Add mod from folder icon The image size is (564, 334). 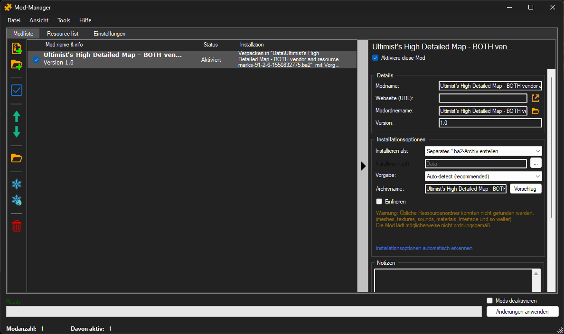pyautogui.click(x=17, y=65)
